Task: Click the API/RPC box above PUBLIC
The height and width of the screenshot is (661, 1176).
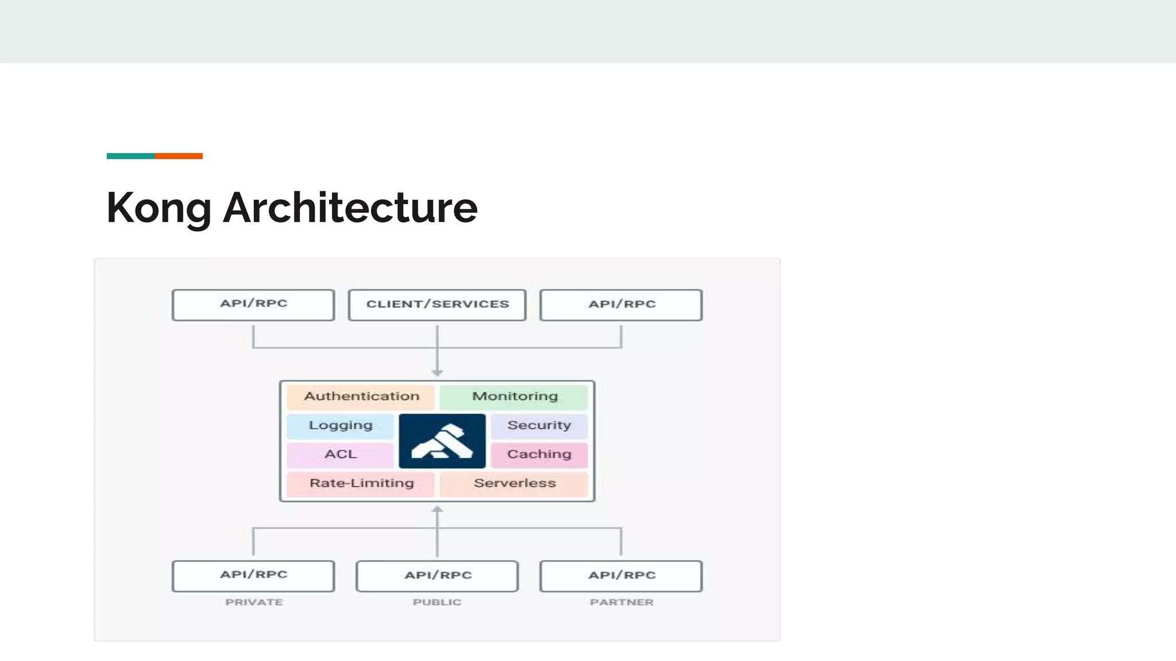Action: tap(437, 576)
